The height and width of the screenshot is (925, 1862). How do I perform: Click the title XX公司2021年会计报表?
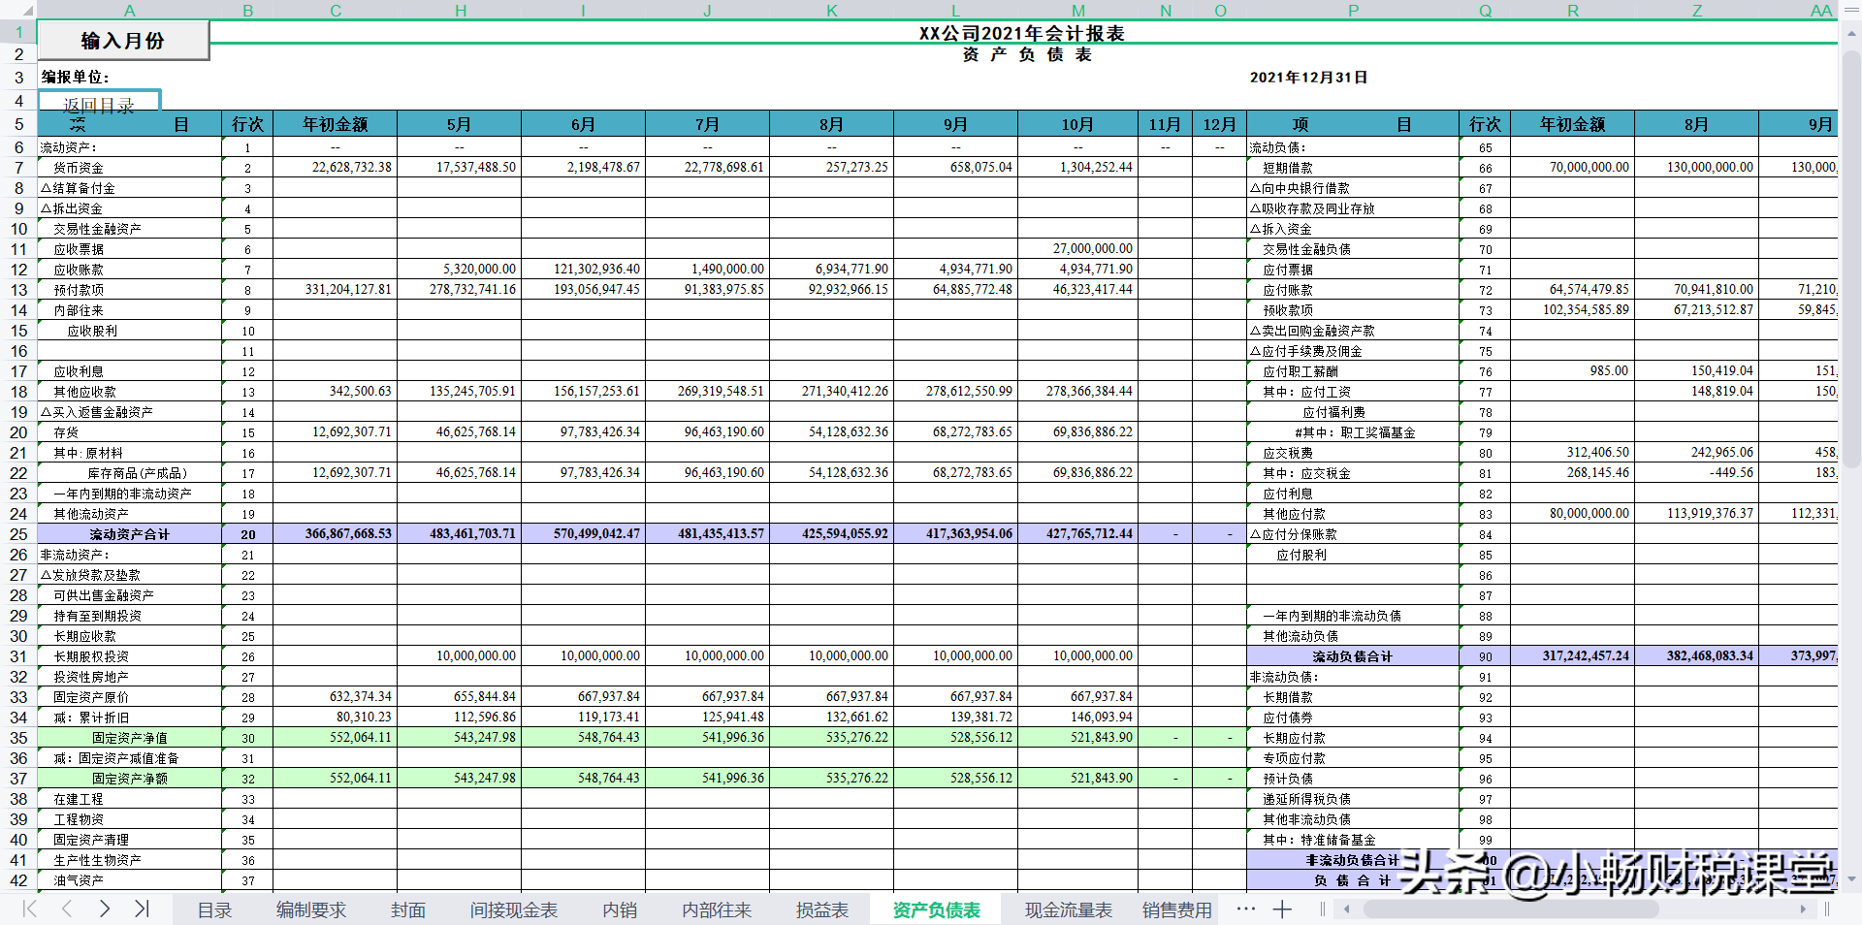point(1022,33)
